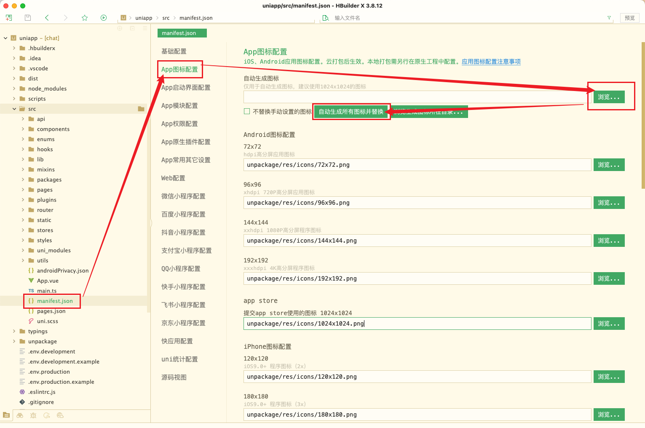
Task: Open pages.json in the file tree
Action: [51, 311]
